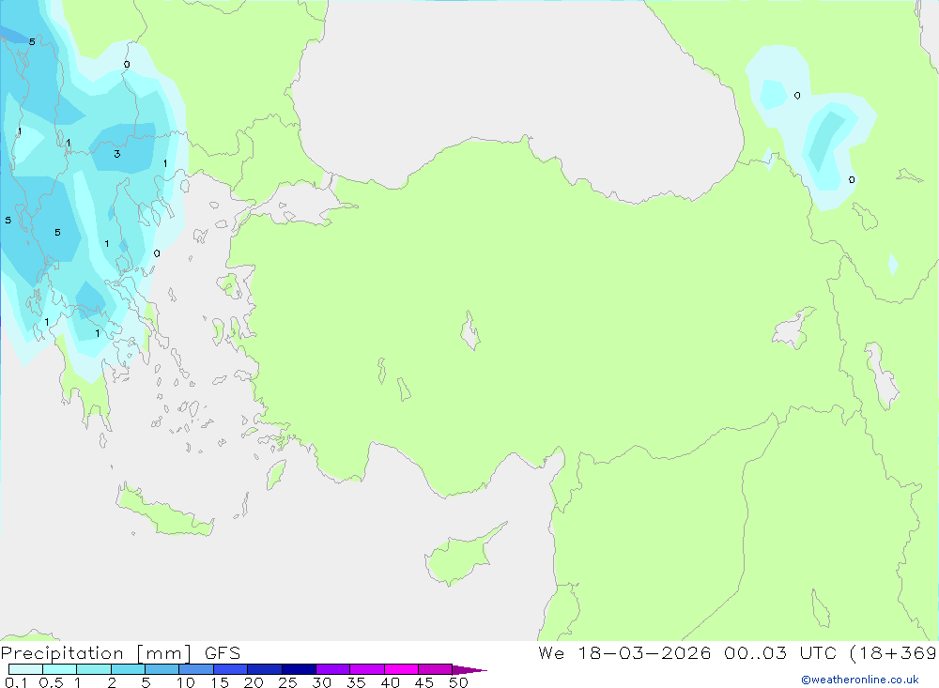
Task: Pick the 15–20 mm legend color swatch
Action: [x=230, y=669]
